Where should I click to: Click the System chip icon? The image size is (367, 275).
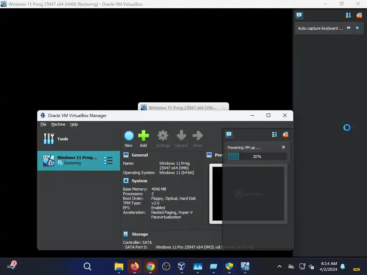click(x=126, y=180)
